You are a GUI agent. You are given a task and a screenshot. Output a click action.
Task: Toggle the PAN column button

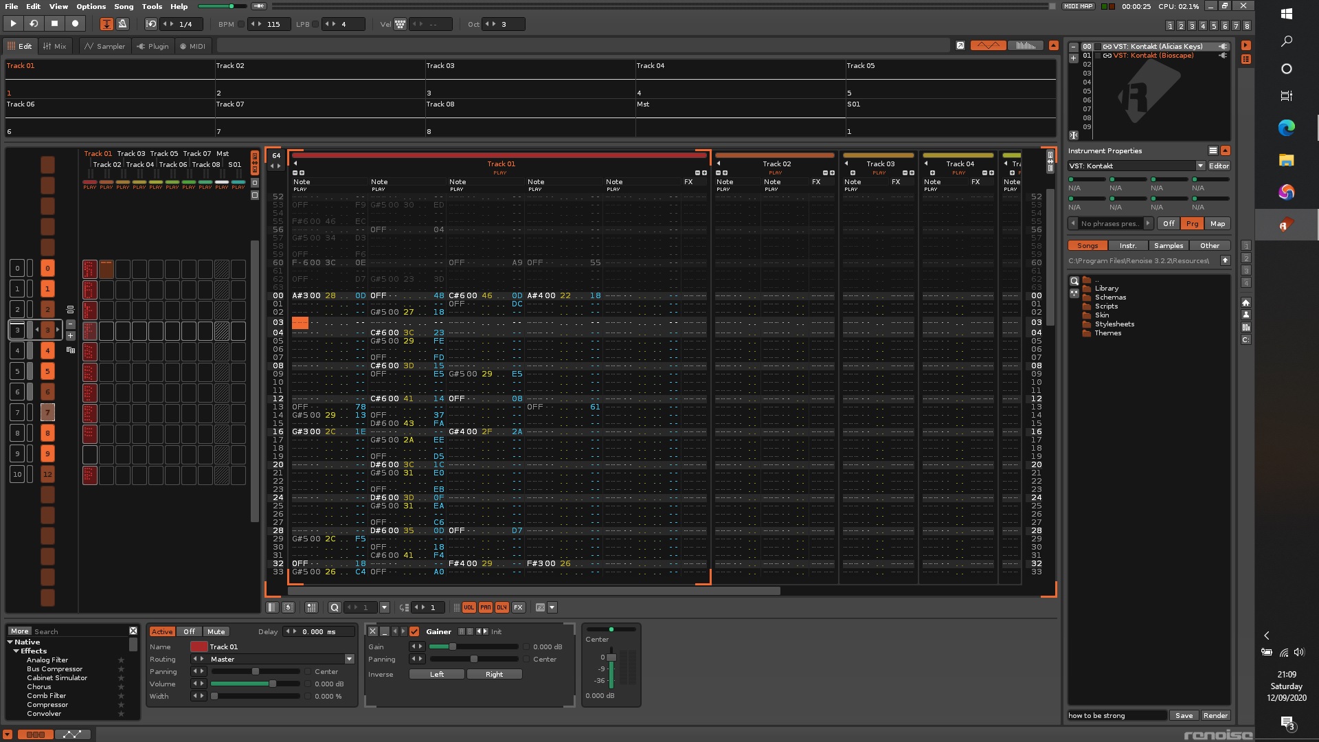(486, 607)
